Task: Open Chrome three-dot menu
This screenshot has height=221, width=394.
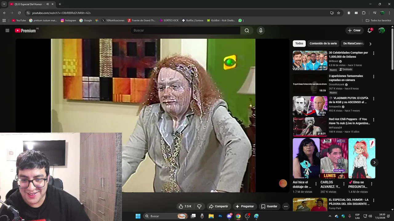Action: pos(389,13)
